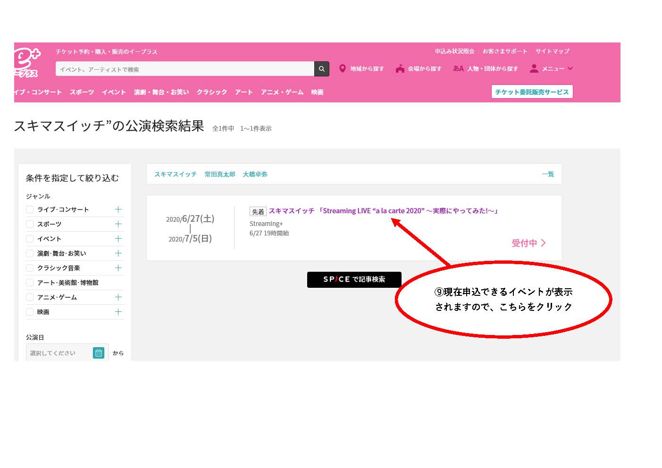Expand the ライブ・コンサート plus sign
This screenshot has height=468, width=662.
point(118,209)
